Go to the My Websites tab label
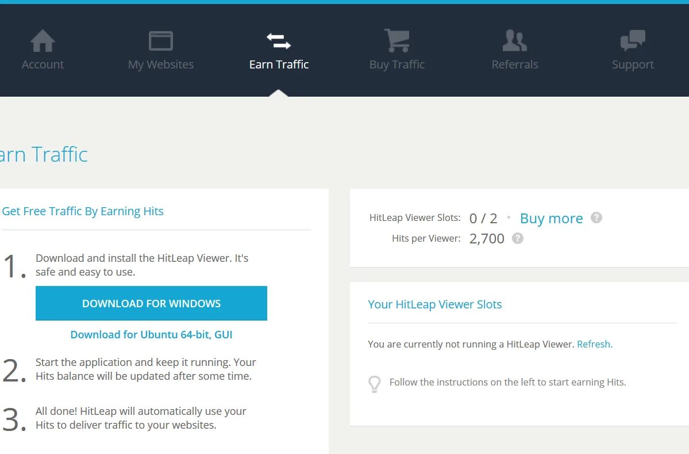Image resolution: width=689 pixels, height=454 pixels. 161,64
